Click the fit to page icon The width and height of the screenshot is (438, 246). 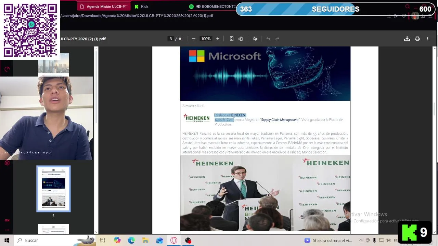click(x=232, y=39)
